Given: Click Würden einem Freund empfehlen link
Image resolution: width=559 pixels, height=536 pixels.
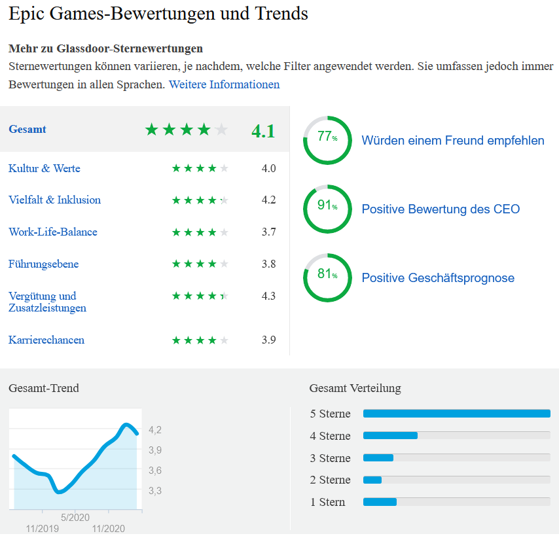Looking at the screenshot, I should (x=453, y=141).
